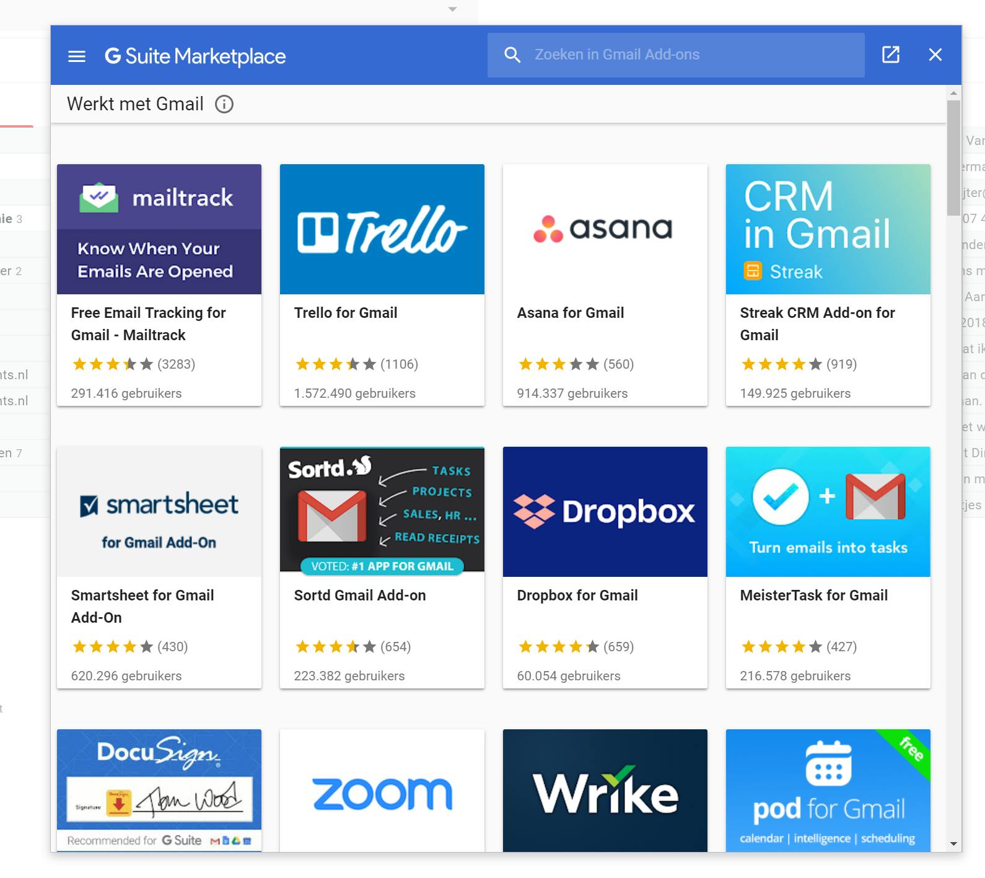Screen dimensions: 985x878
Task: Select Free Email Tracking for Gmail - Mailtrack title
Action: [149, 324]
